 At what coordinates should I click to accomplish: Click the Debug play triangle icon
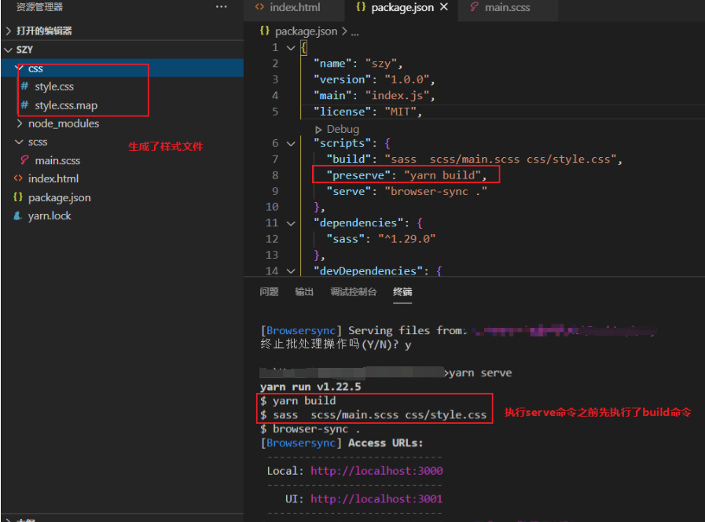(318, 130)
